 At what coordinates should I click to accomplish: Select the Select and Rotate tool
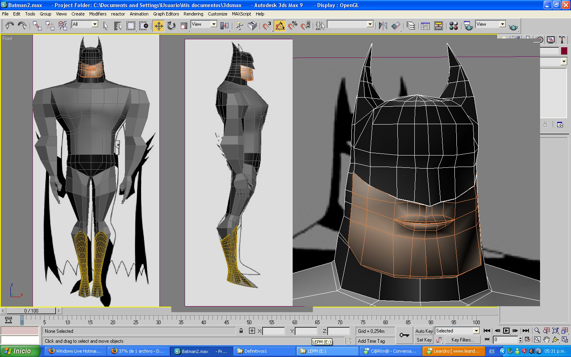tap(171, 26)
